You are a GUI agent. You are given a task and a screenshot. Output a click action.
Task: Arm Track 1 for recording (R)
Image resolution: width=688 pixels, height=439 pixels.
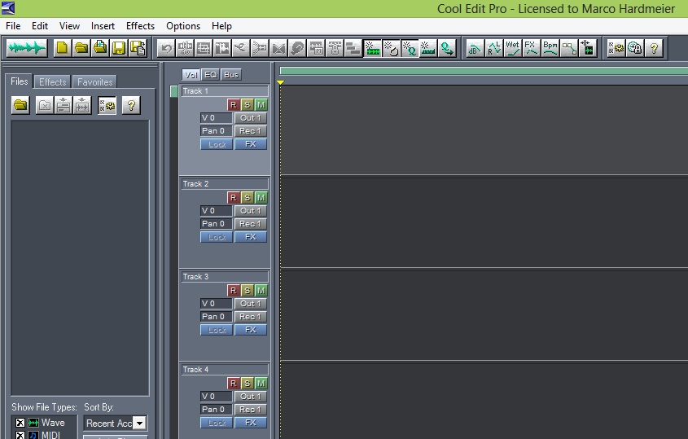tap(234, 105)
